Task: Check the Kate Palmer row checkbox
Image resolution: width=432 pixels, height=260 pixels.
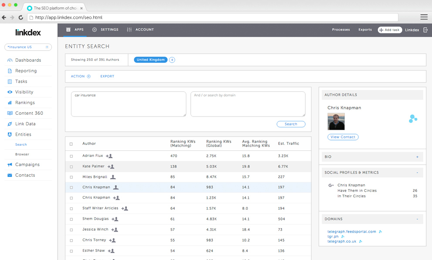Action: click(71, 167)
